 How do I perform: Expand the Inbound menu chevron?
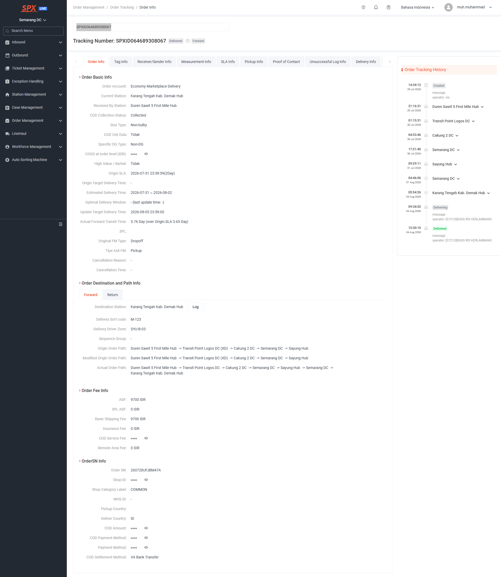pyautogui.click(x=60, y=42)
